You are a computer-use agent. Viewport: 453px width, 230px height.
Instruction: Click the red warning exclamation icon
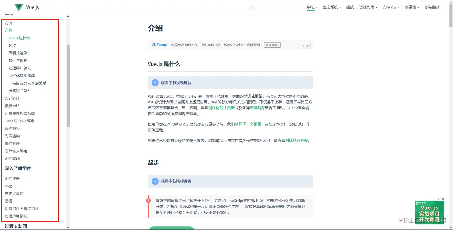point(148,200)
